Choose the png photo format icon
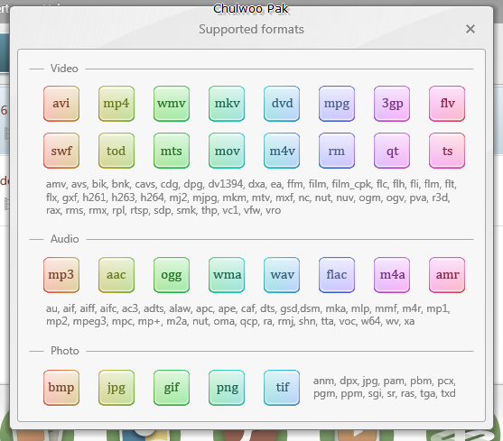The width and height of the screenshot is (503, 441). [227, 388]
